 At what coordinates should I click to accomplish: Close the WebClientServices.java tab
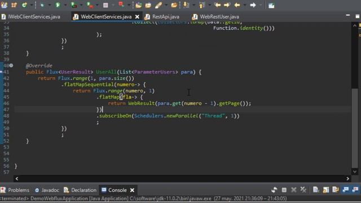pyautogui.click(x=137, y=17)
